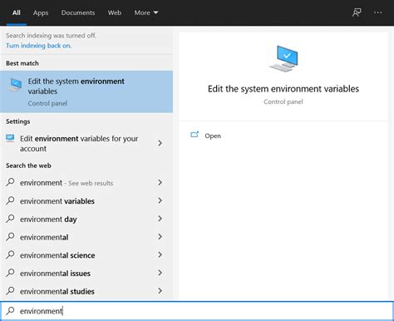Expand arrow next to environment web result
The image size is (394, 321).
click(x=160, y=182)
